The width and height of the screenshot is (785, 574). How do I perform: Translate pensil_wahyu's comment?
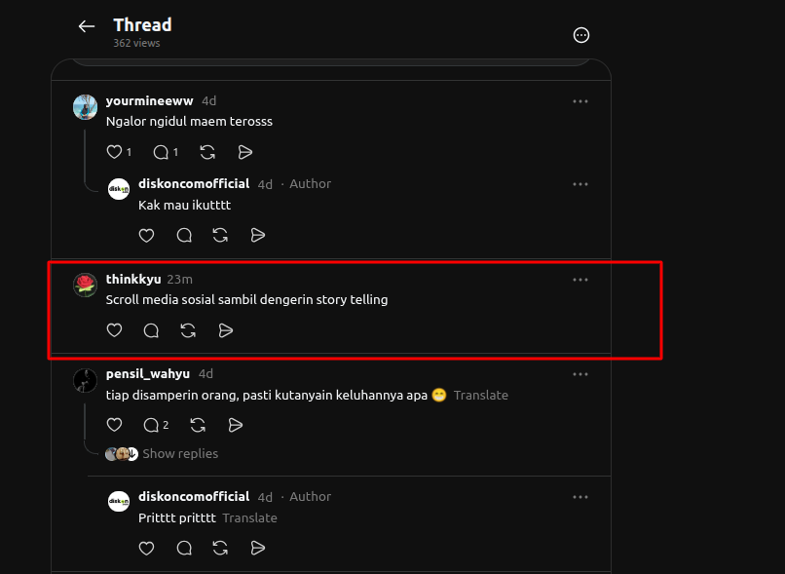click(480, 396)
